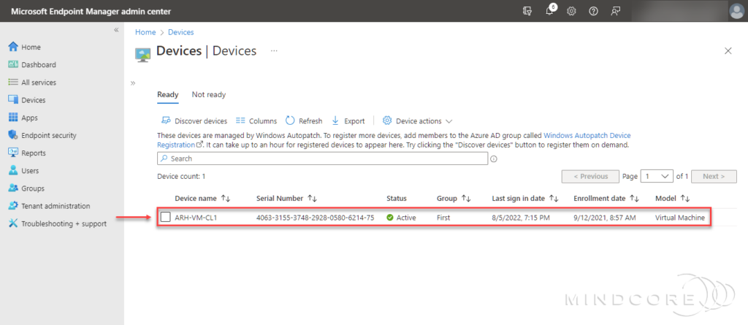
Task: Click the last sign in date 8/5/2022, 7:15 PM
Action: [x=521, y=218]
